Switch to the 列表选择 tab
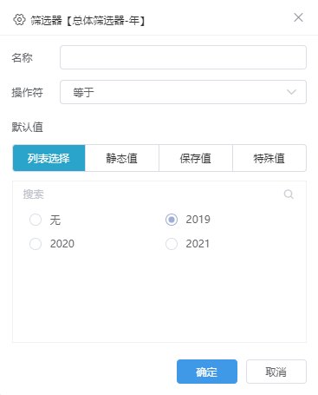Screen dimensions: 318x395 coord(49,158)
